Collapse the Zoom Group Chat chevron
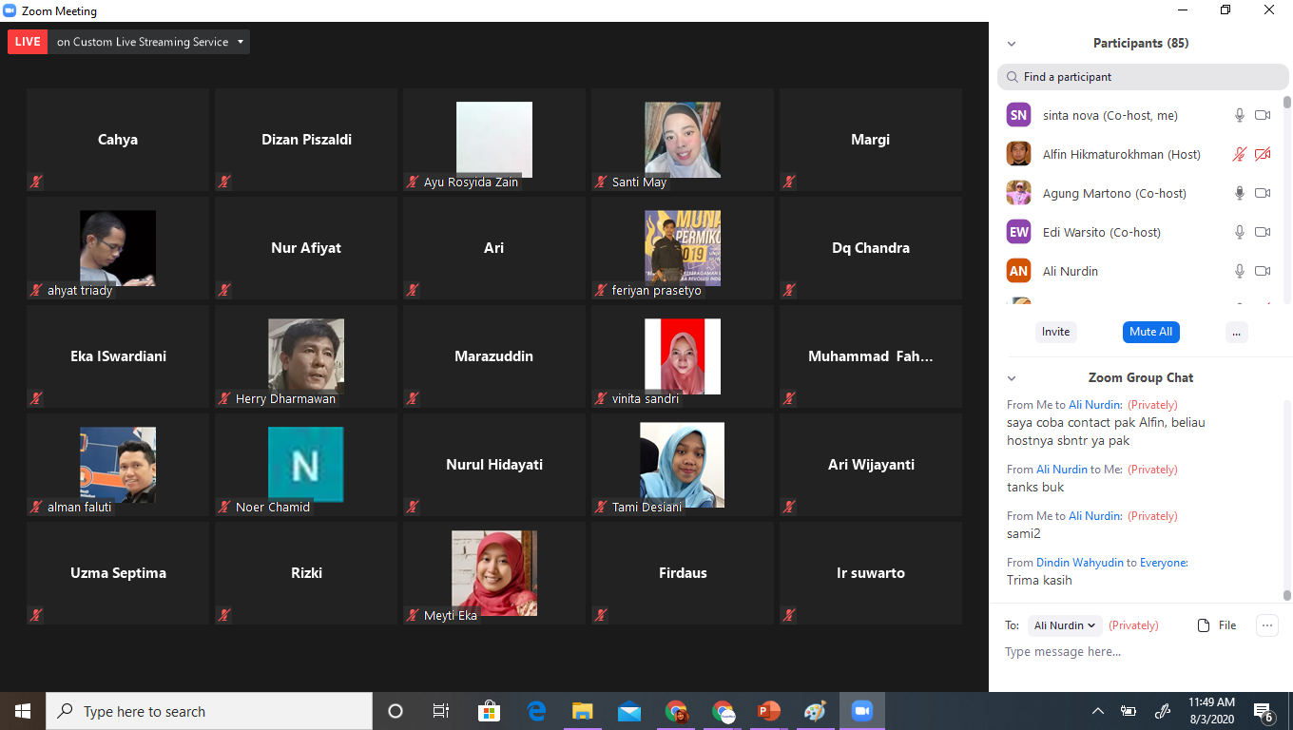Screen dimensions: 1293x730 tap(1012, 378)
